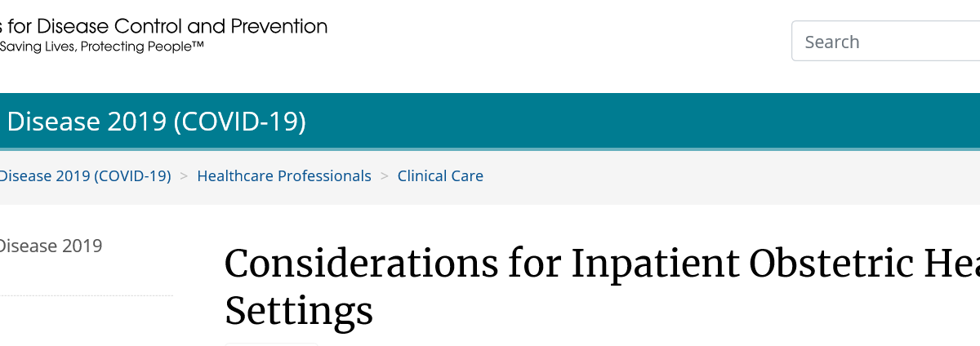Click the Search input field
This screenshot has width=980, height=346.
click(x=886, y=42)
